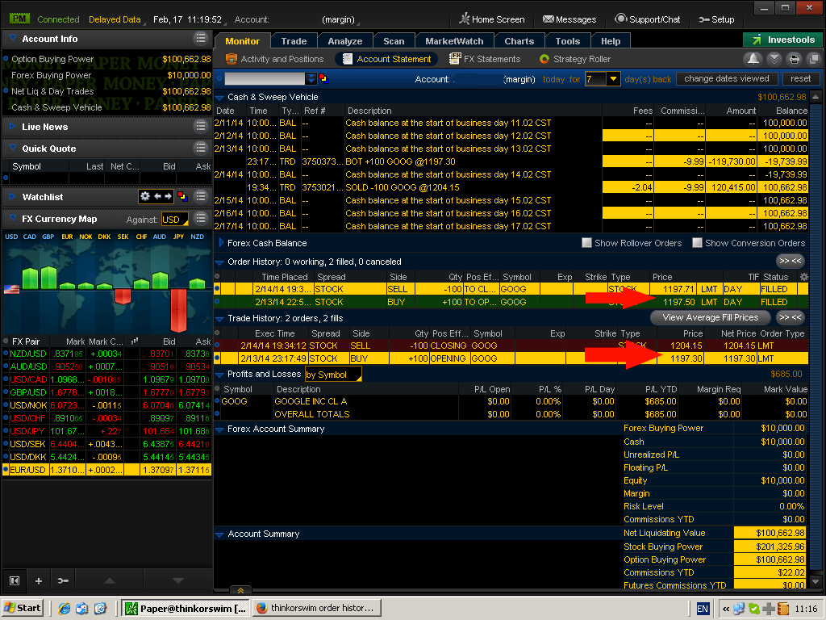This screenshot has width=826, height=620.
Task: Open the Profits and Losses by Symbol dropdown
Action: click(x=333, y=375)
